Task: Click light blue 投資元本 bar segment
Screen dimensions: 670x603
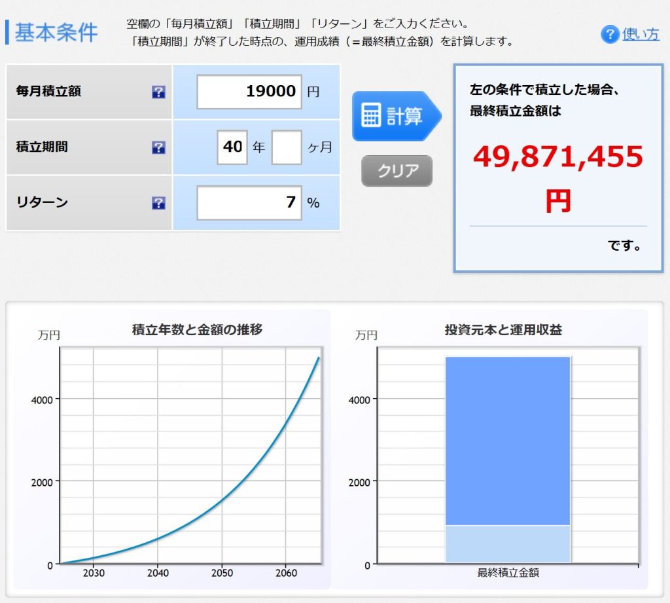Action: click(x=508, y=543)
